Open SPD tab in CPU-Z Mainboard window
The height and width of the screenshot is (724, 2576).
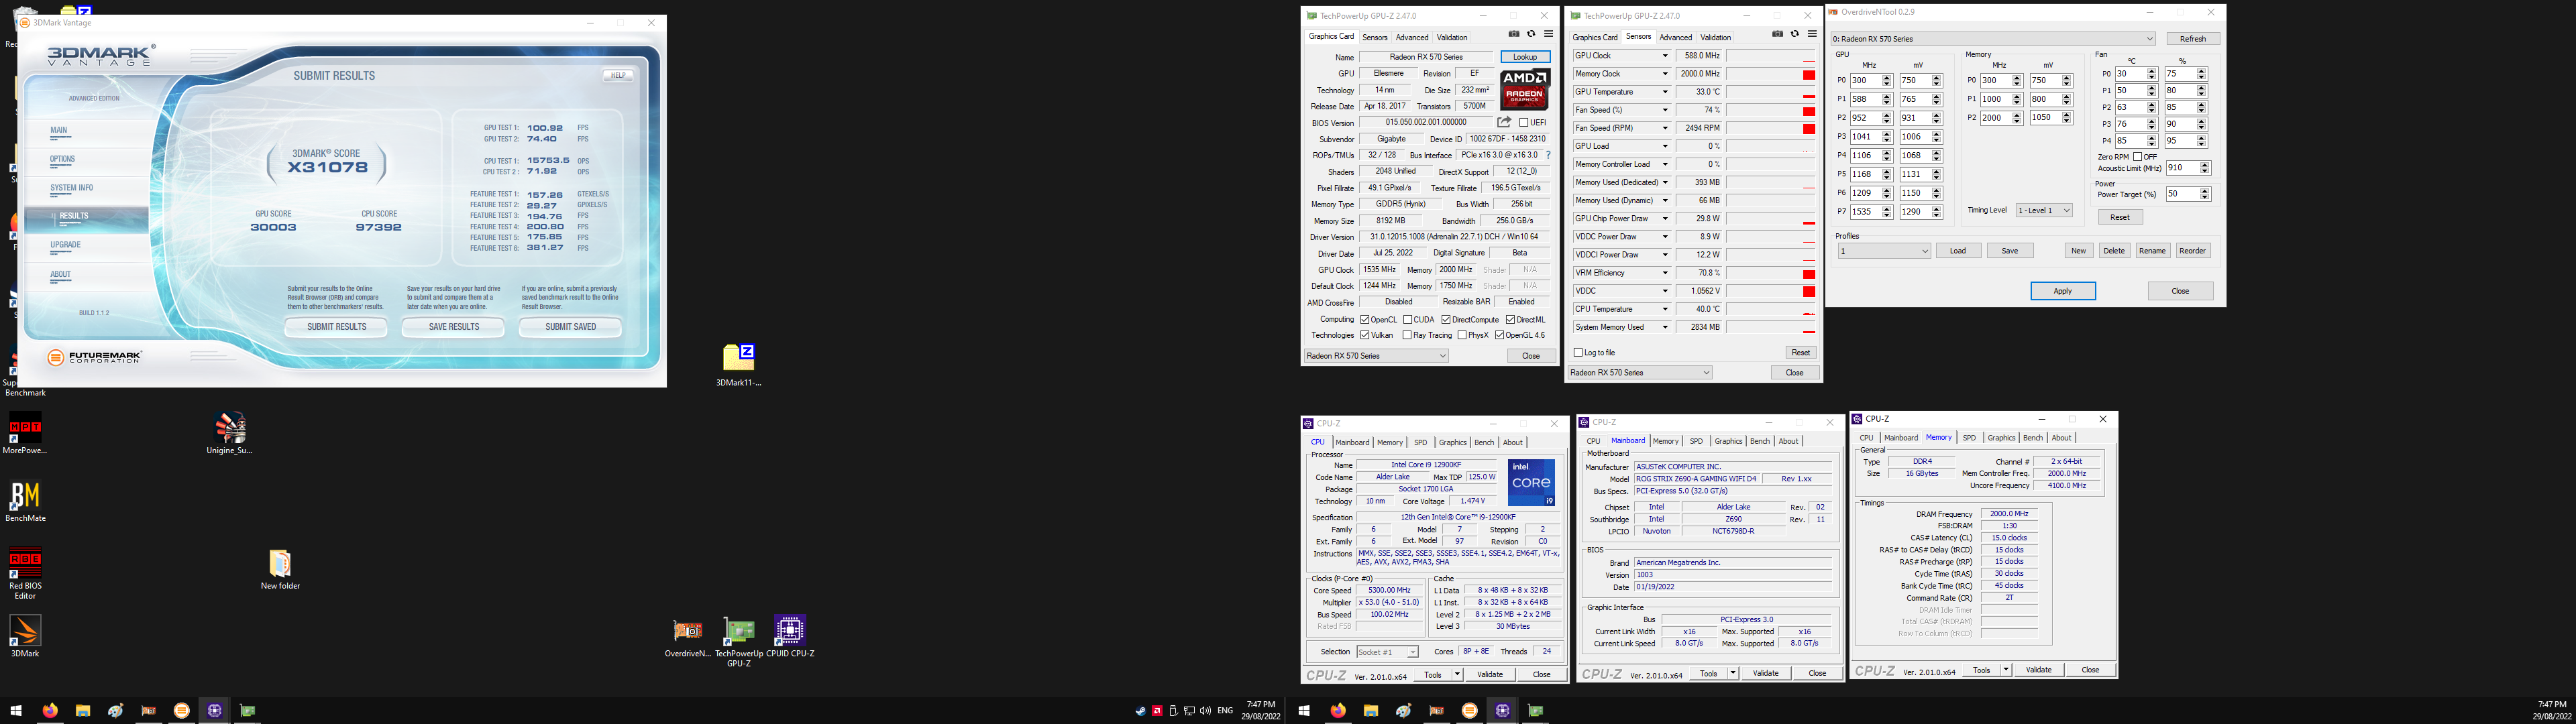(x=1696, y=441)
